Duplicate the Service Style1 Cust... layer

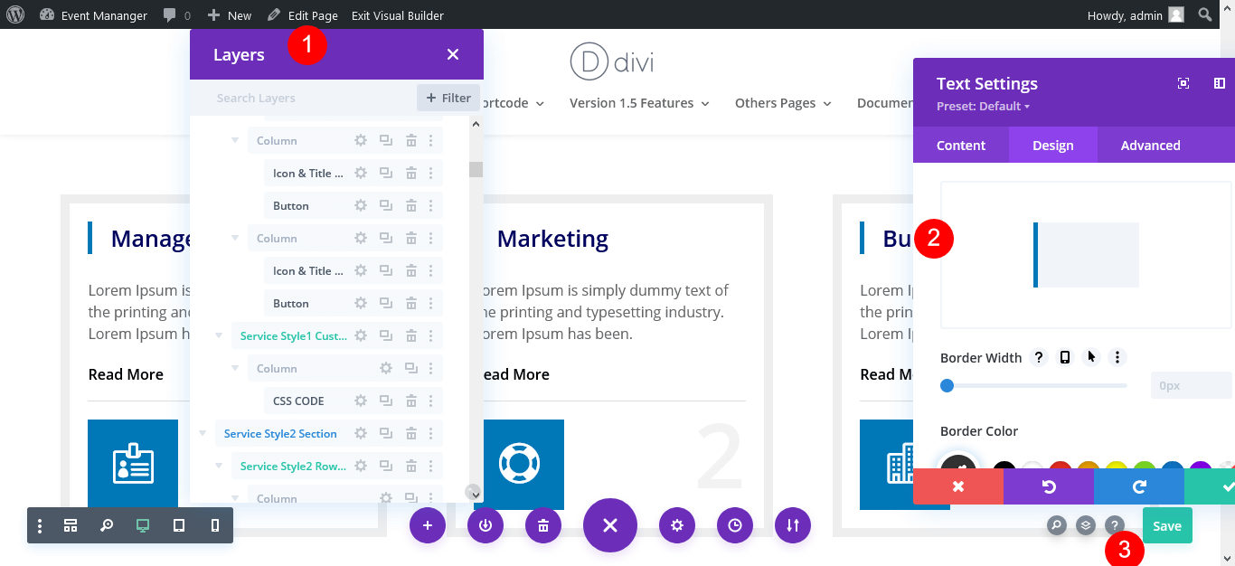[x=386, y=335]
